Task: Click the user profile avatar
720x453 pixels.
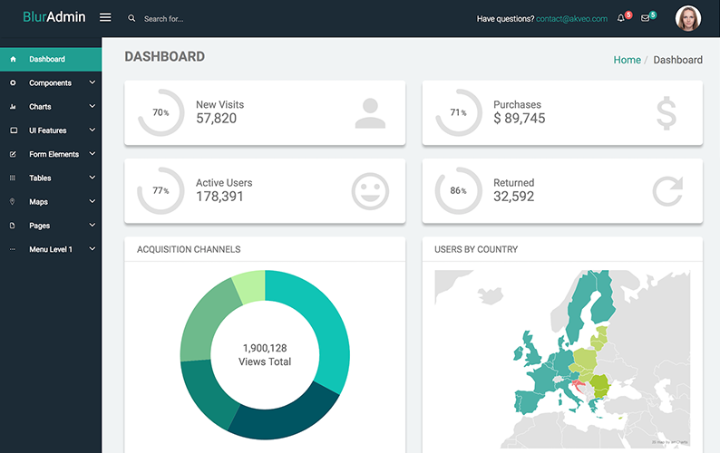Action: click(688, 18)
